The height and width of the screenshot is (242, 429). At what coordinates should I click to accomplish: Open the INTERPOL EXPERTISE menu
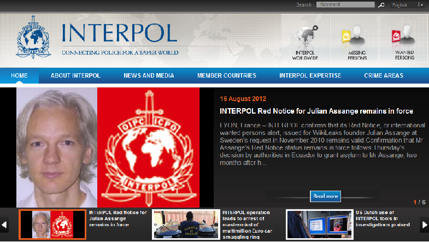pos(310,75)
